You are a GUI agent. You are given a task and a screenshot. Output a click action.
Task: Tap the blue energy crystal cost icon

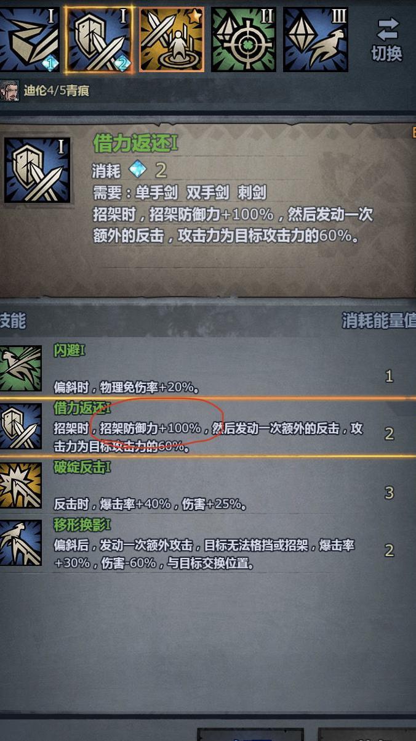click(x=137, y=169)
